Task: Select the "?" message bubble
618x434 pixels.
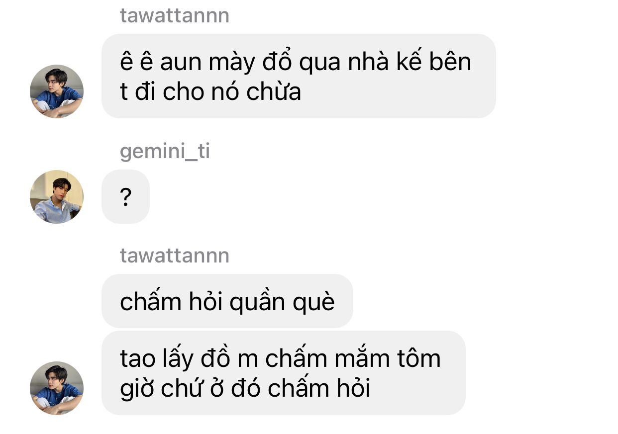Action: point(125,197)
